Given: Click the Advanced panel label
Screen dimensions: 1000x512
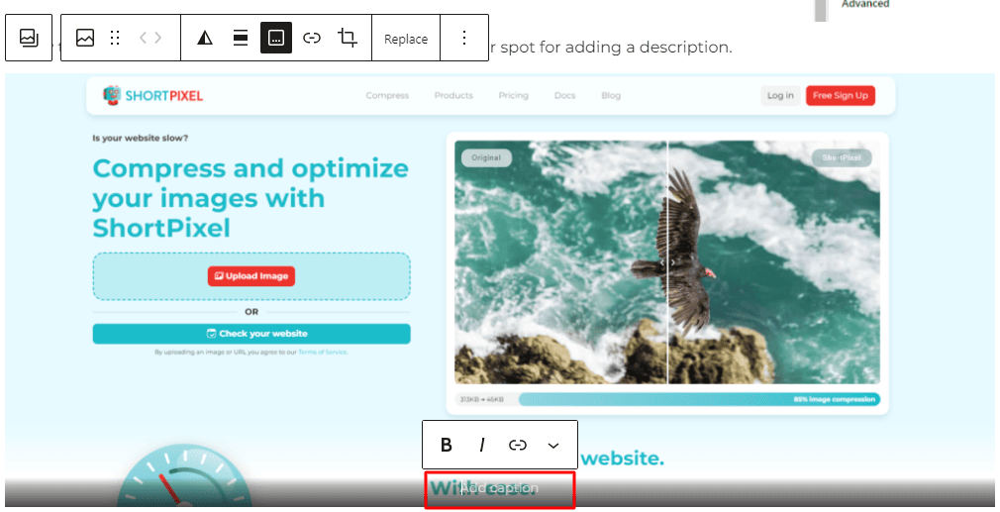Looking at the screenshot, I should [x=864, y=4].
